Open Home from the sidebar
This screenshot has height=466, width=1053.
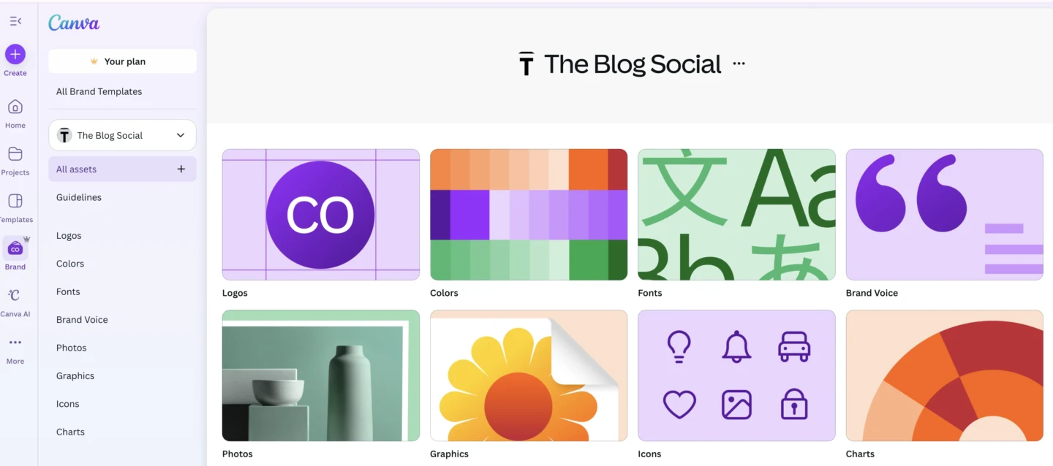15,107
